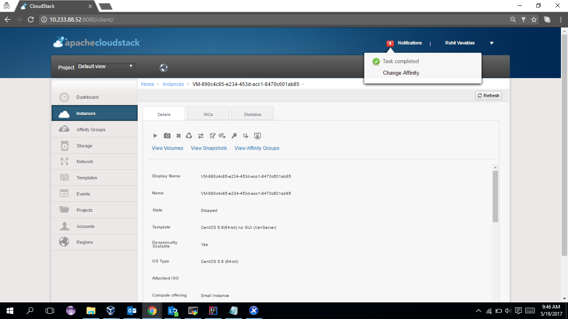Open Edit instance with pencil icon
Viewport: 568px width, 319px height.
pyautogui.click(x=212, y=136)
